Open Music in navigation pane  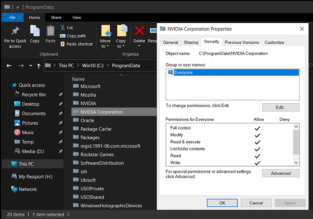point(28,132)
